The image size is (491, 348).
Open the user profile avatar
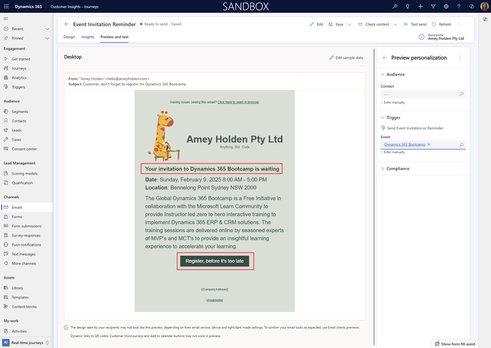(x=484, y=6)
